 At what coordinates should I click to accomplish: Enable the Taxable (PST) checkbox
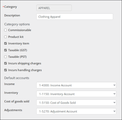[x=6, y=57]
